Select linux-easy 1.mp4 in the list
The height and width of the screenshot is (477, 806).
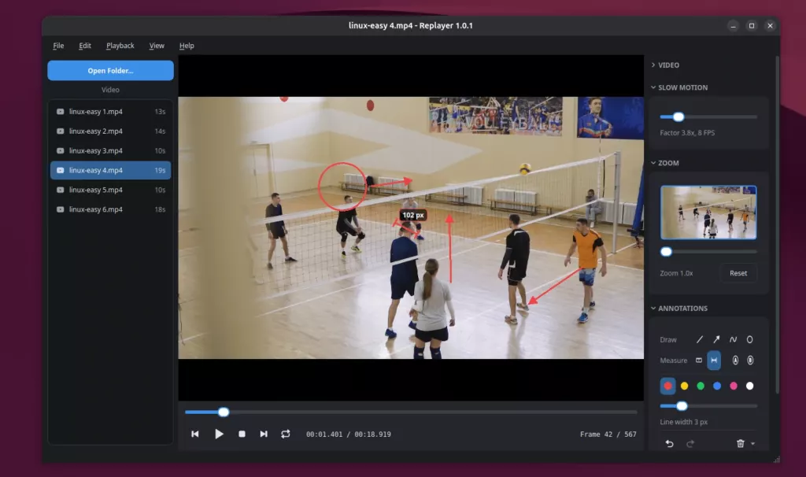pyautogui.click(x=110, y=112)
